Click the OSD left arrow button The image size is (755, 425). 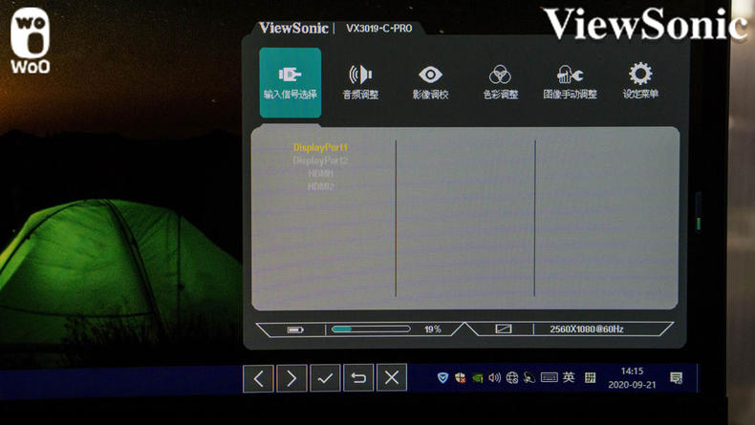[x=259, y=378]
